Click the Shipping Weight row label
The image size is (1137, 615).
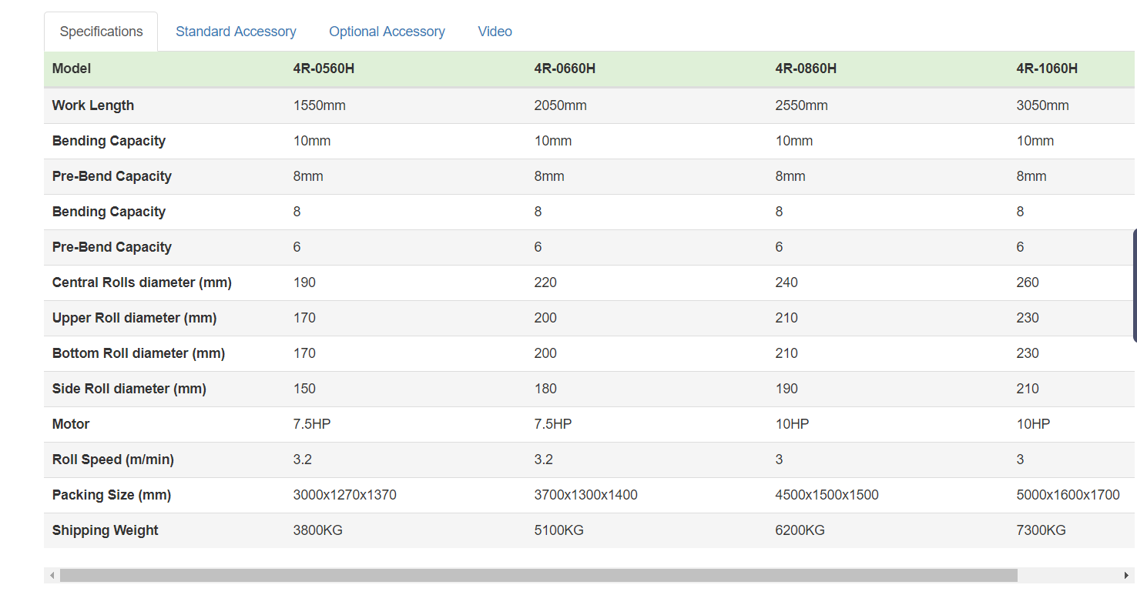(x=106, y=530)
